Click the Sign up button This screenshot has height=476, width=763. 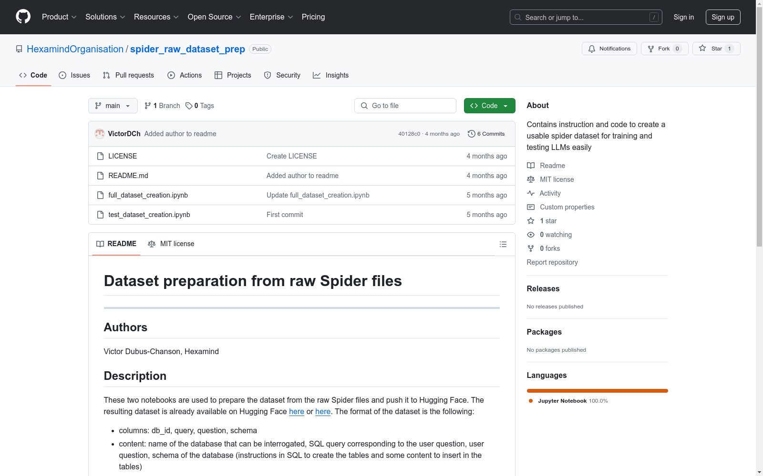[723, 17]
